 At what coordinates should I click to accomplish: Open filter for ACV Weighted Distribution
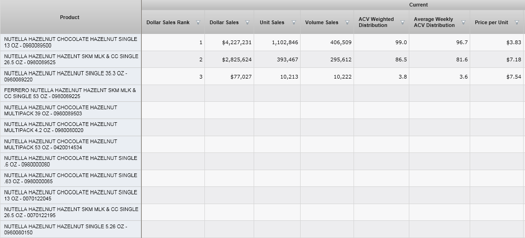(402, 22)
